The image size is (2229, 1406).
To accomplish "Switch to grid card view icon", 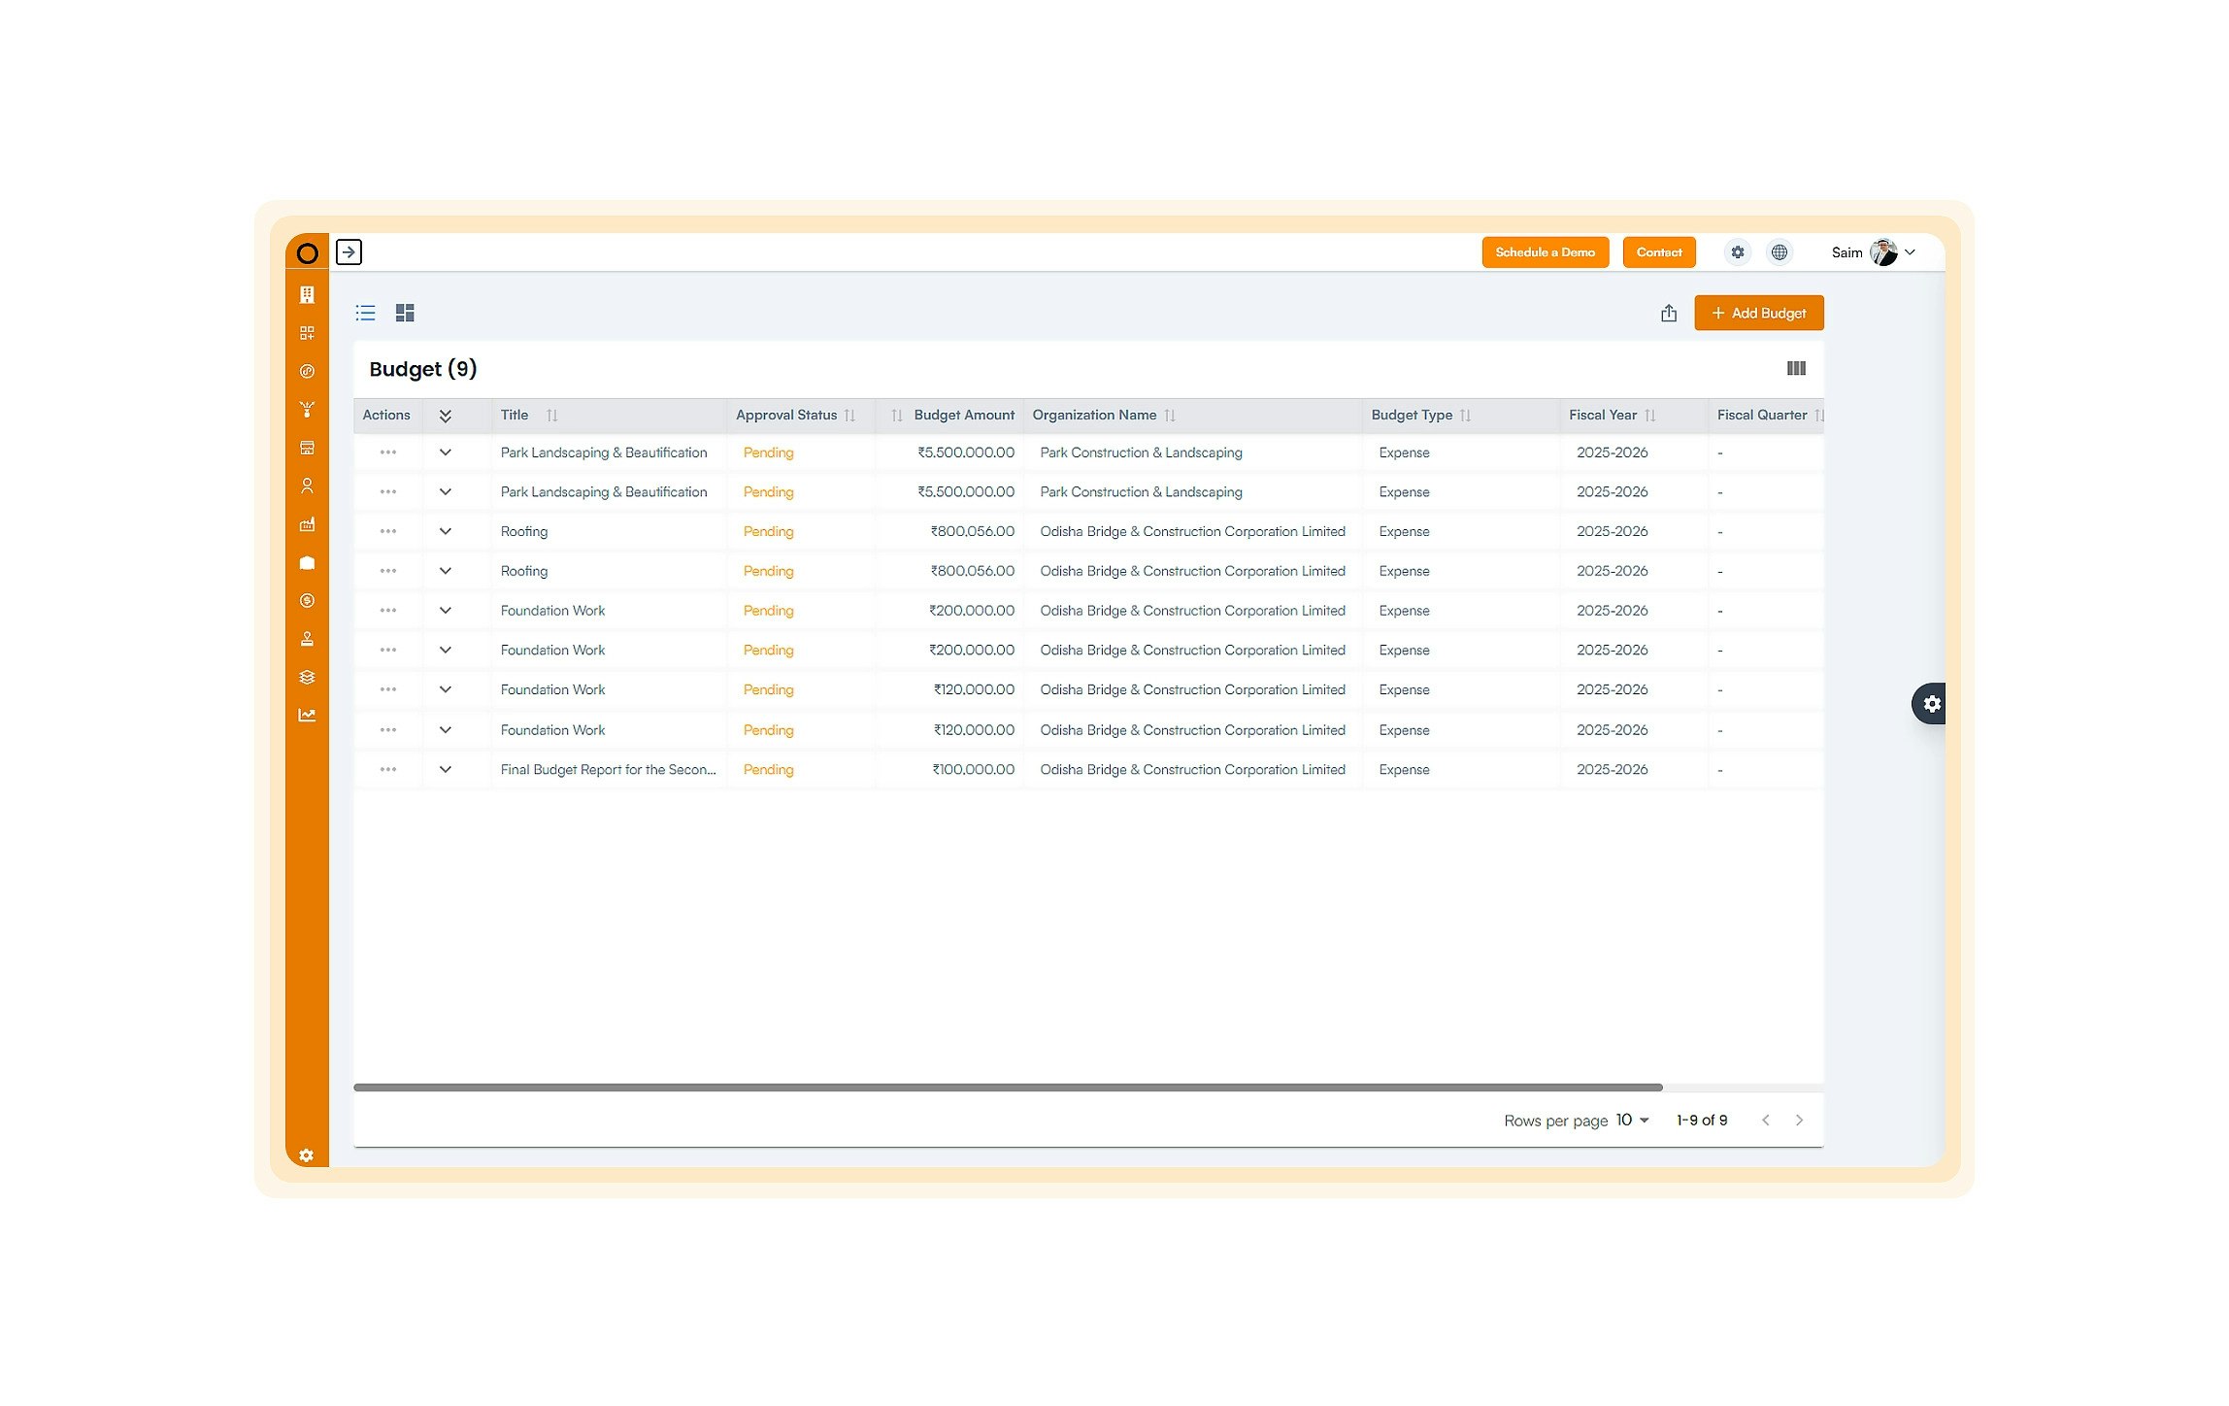I will tap(405, 313).
